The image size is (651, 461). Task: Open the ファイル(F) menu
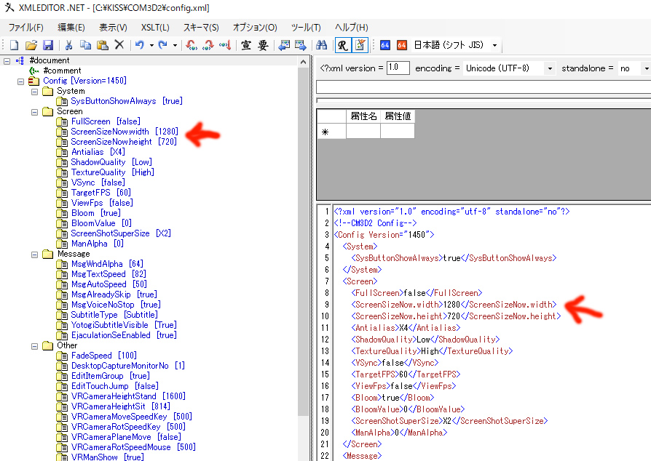coord(25,28)
